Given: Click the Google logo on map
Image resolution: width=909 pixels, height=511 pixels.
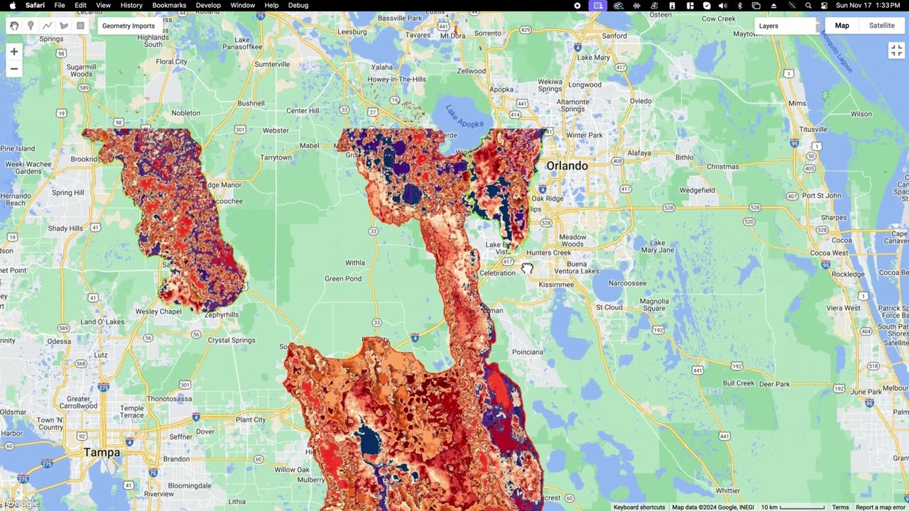Looking at the screenshot, I should (21, 503).
